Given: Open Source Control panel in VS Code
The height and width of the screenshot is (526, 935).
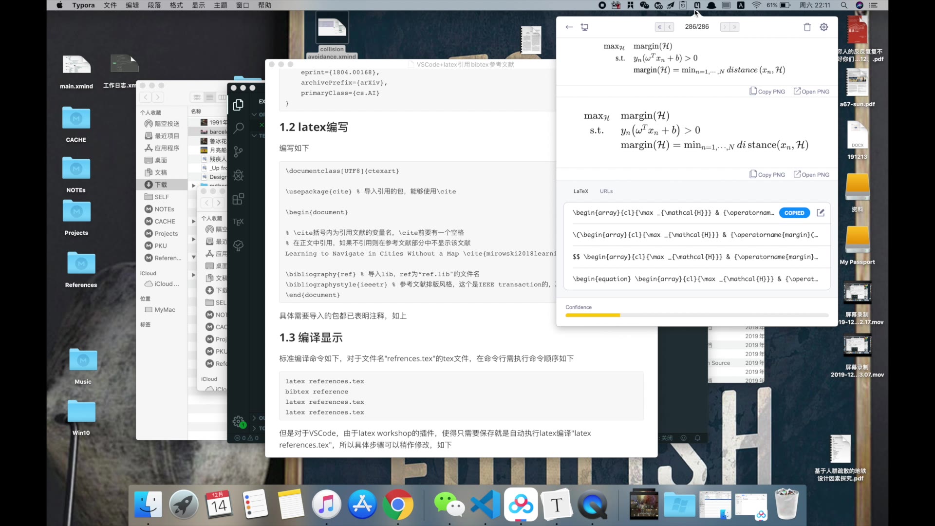Looking at the screenshot, I should (x=238, y=151).
